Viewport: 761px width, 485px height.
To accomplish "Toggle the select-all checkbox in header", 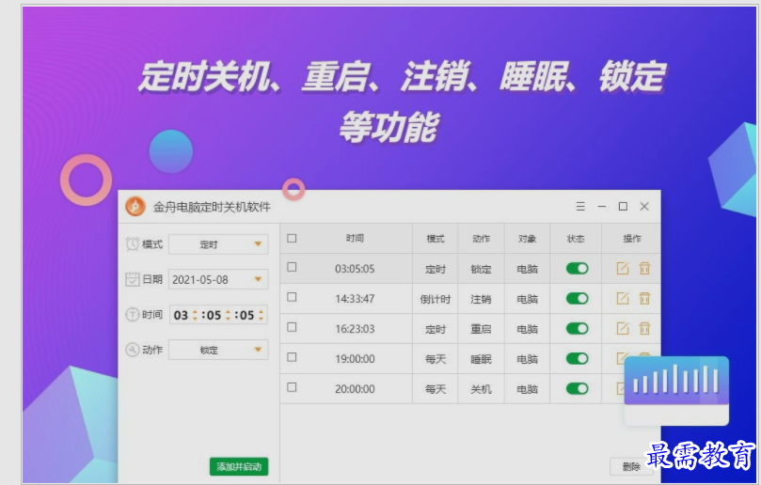I will pyautogui.click(x=292, y=238).
